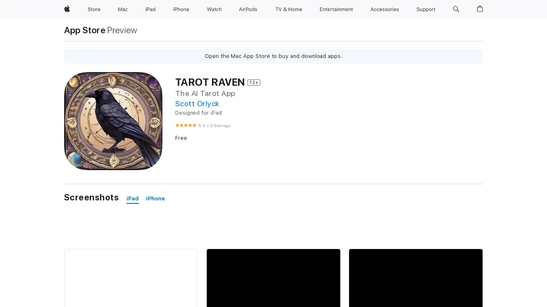Open the Store menu

[94, 9]
